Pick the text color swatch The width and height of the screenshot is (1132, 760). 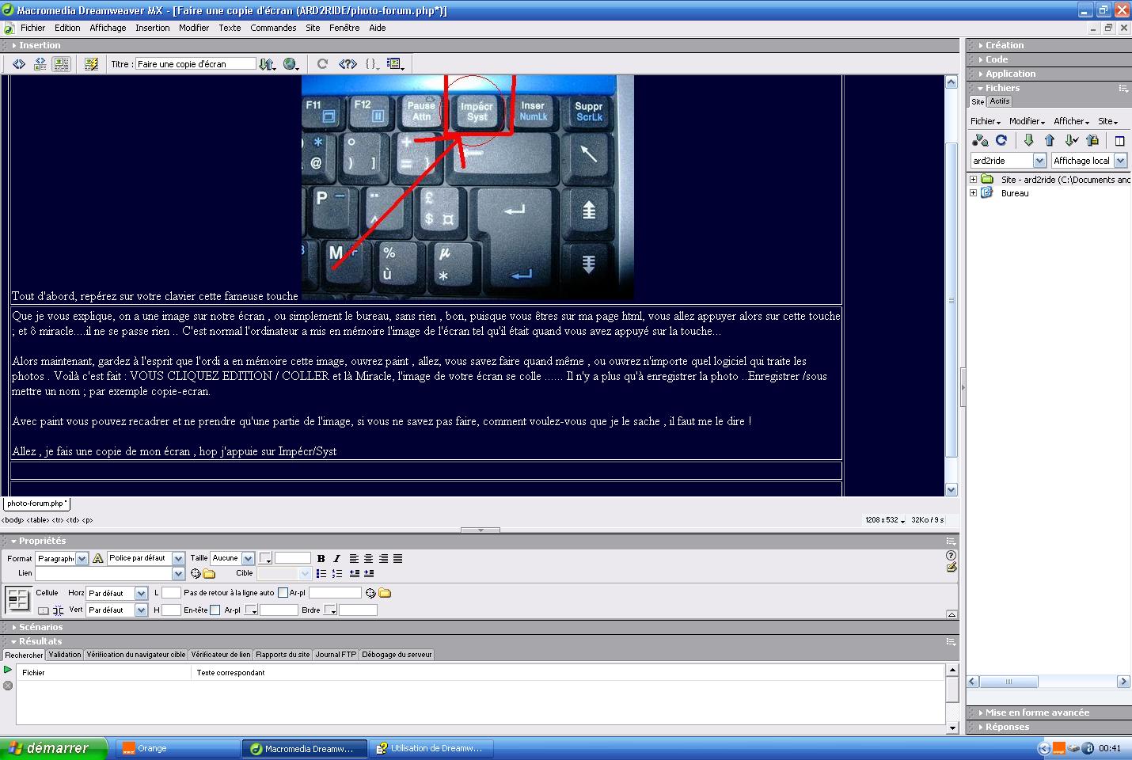pyautogui.click(x=265, y=558)
